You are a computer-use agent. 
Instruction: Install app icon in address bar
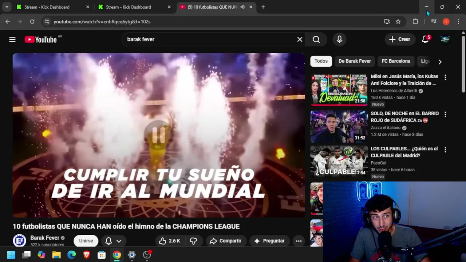tap(387, 21)
